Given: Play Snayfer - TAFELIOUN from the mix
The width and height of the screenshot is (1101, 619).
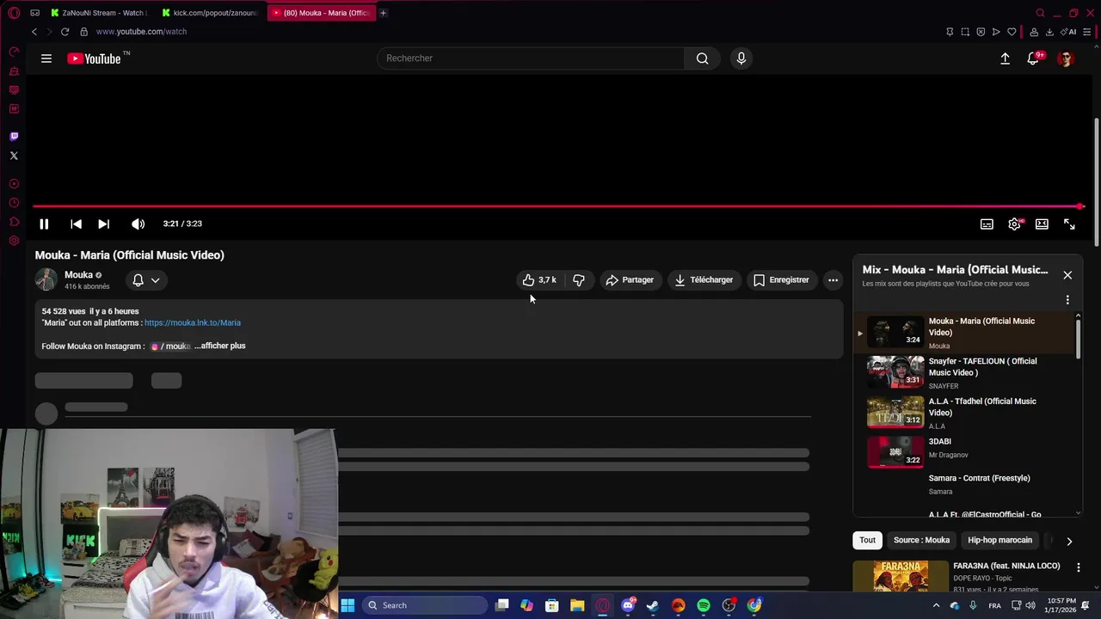Looking at the screenshot, I should (x=965, y=372).
